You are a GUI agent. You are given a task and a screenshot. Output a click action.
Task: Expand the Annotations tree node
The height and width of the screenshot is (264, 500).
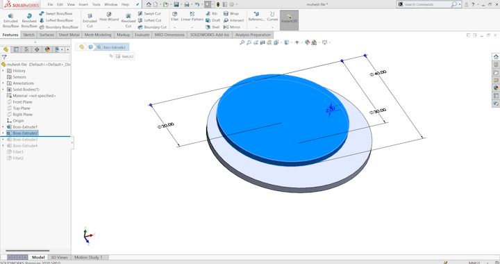[3, 83]
